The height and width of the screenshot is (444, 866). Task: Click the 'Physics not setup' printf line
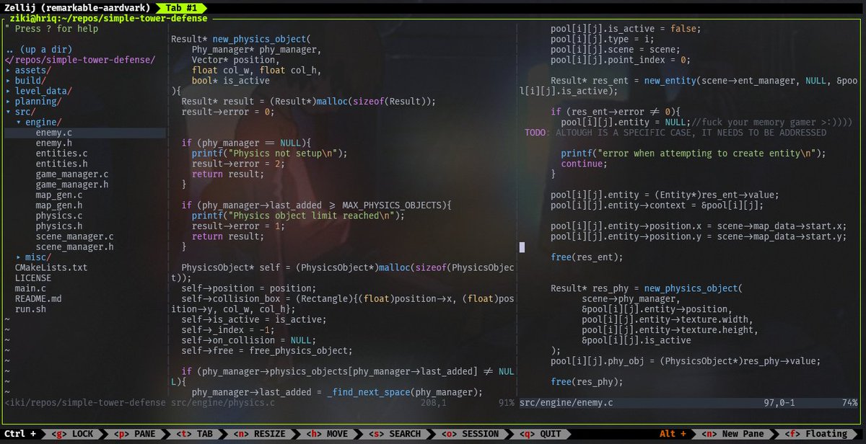click(x=268, y=154)
